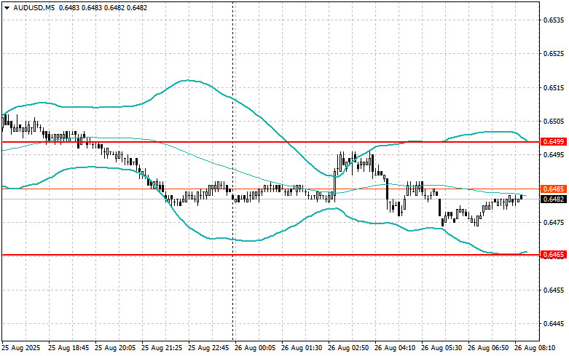The image size is (569, 356).
Task: Click the 26 Aug 01:30 time label
Action: point(302,348)
